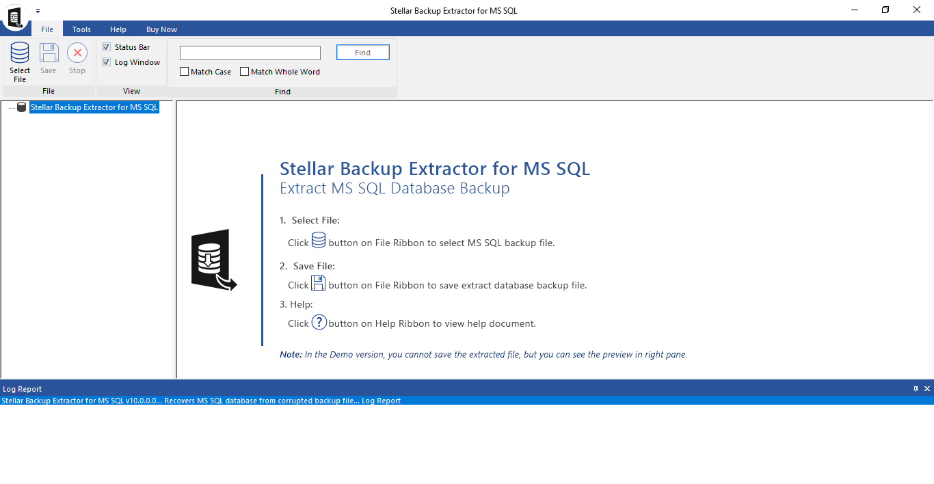Click the Find group label in ribbon

click(x=282, y=91)
